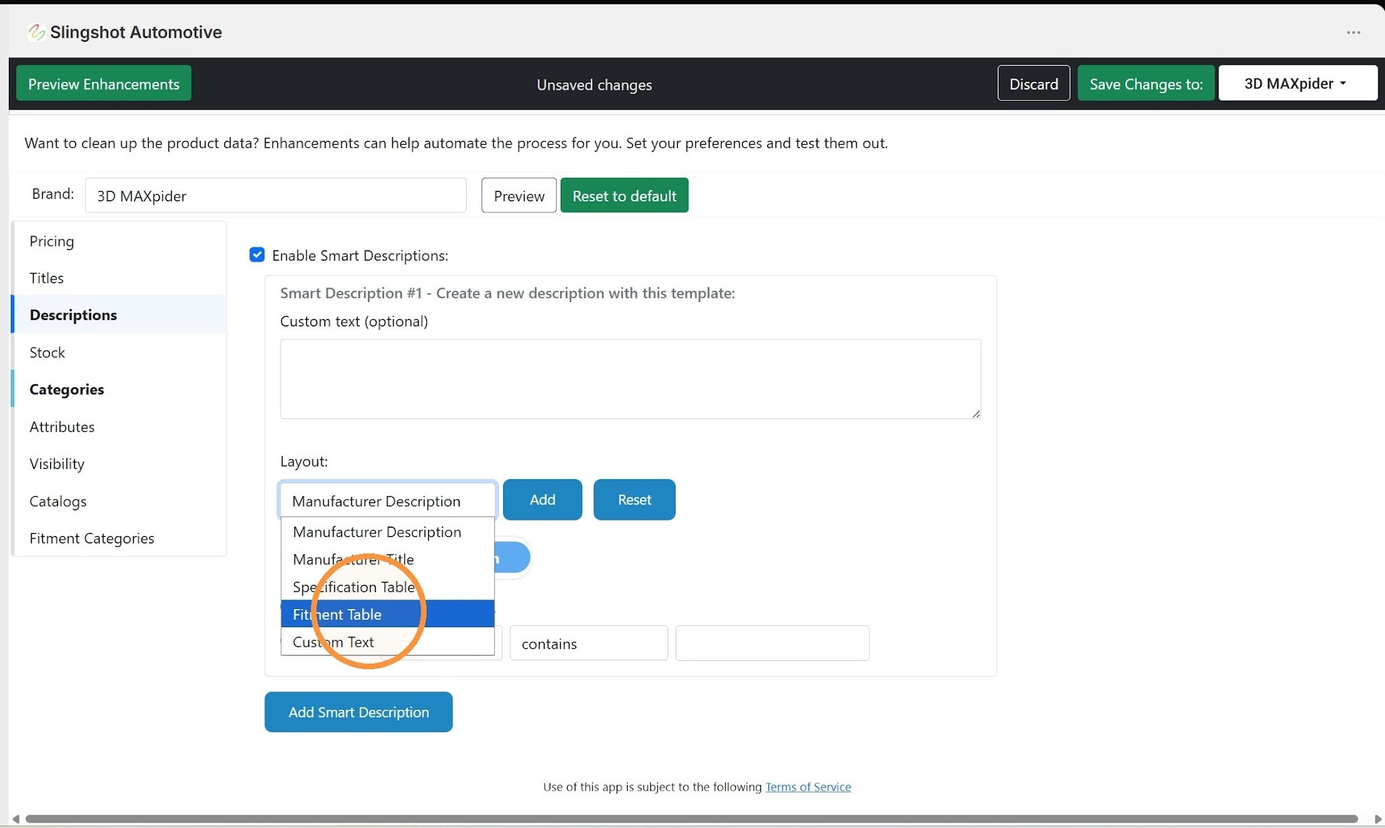
Task: Click the horizontal scrollbar at bottom
Action: pyautogui.click(x=690, y=819)
